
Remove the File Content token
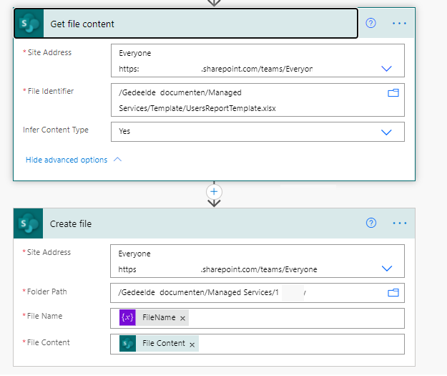[192, 344]
